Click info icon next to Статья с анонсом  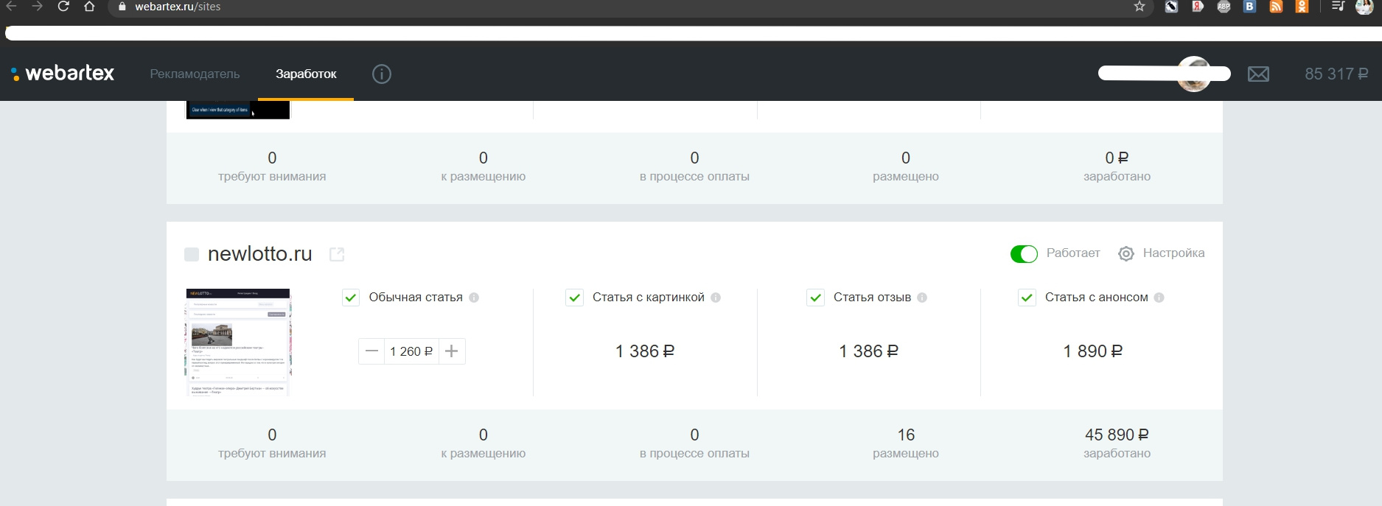[x=1159, y=298]
